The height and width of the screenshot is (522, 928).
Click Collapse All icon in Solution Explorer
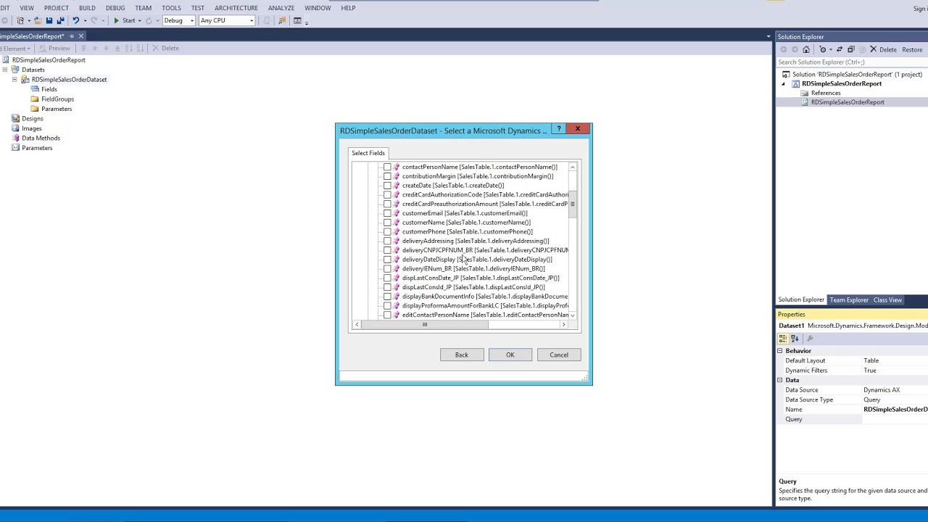[851, 49]
